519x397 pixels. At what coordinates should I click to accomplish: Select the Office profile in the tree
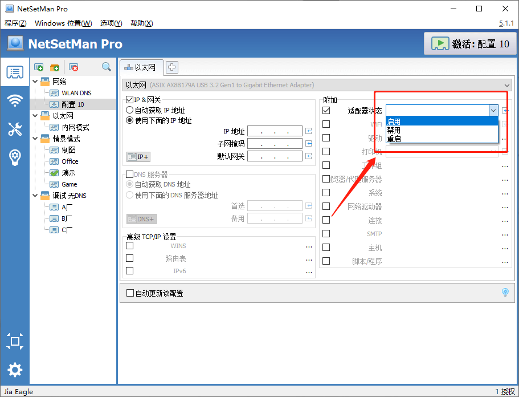pyautogui.click(x=70, y=161)
